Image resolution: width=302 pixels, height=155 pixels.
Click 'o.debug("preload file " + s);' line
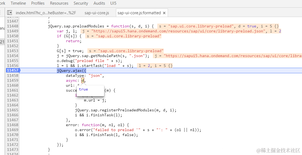pyautogui.click(x=89, y=61)
